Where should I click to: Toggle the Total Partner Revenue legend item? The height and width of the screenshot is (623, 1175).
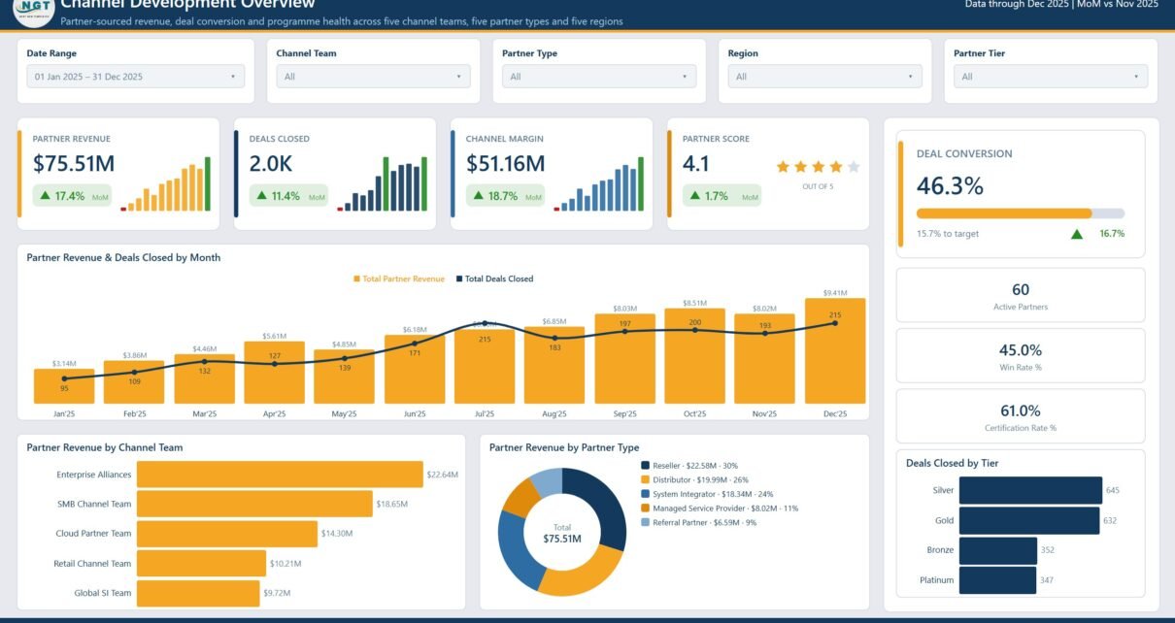[399, 279]
